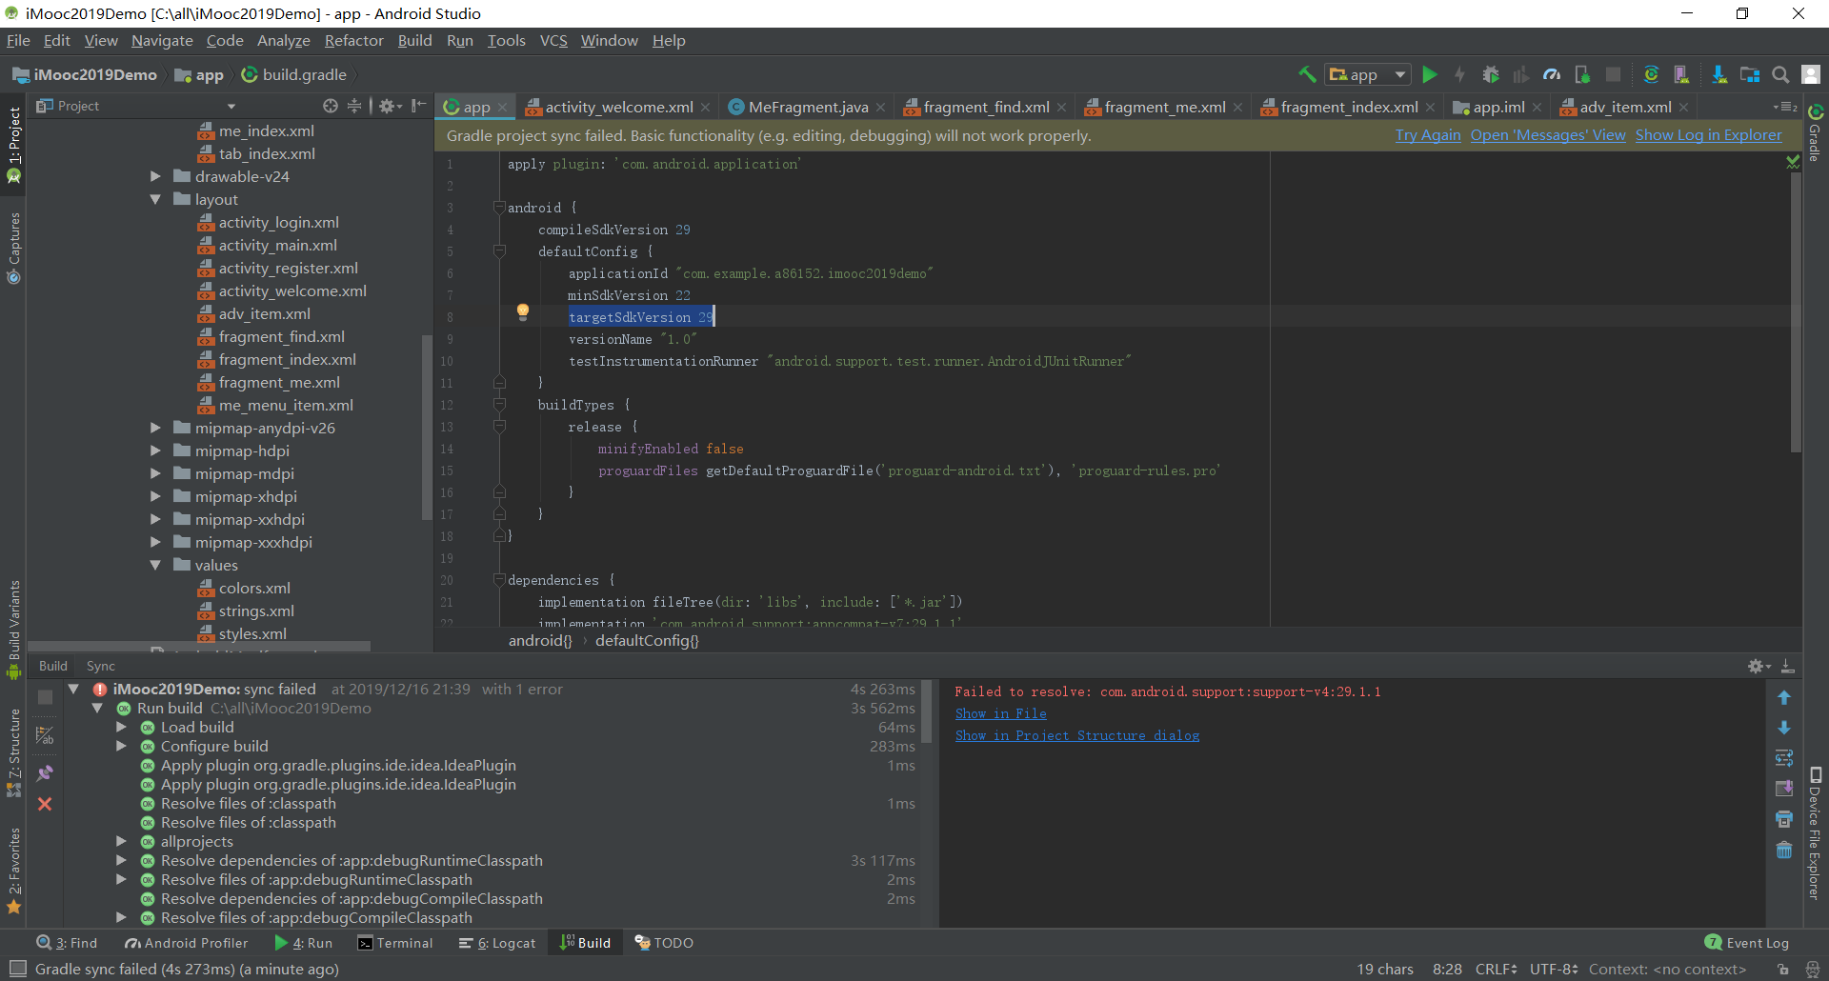Expand the allprojects build node
1829x981 pixels.
tap(121, 841)
